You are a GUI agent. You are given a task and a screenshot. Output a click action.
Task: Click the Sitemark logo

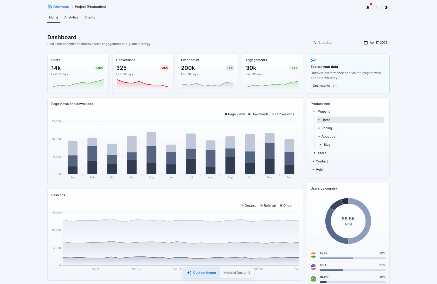pos(58,7)
